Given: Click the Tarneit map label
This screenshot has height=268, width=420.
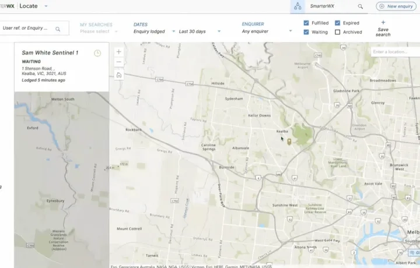Looking at the screenshot, I should 152,256.
